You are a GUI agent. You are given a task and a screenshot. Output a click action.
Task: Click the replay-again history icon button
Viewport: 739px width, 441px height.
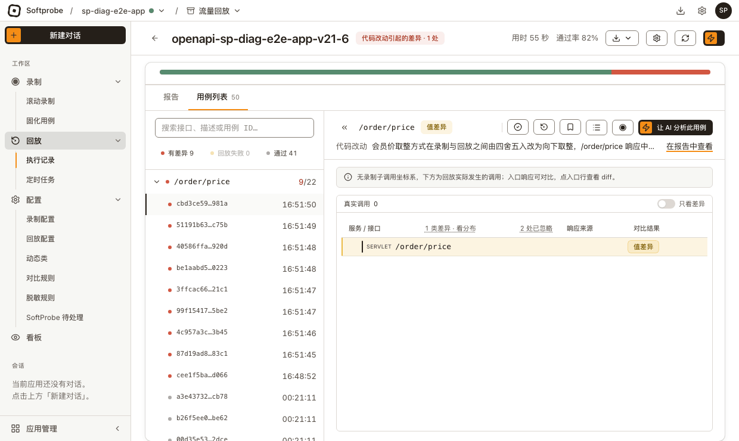coord(544,127)
